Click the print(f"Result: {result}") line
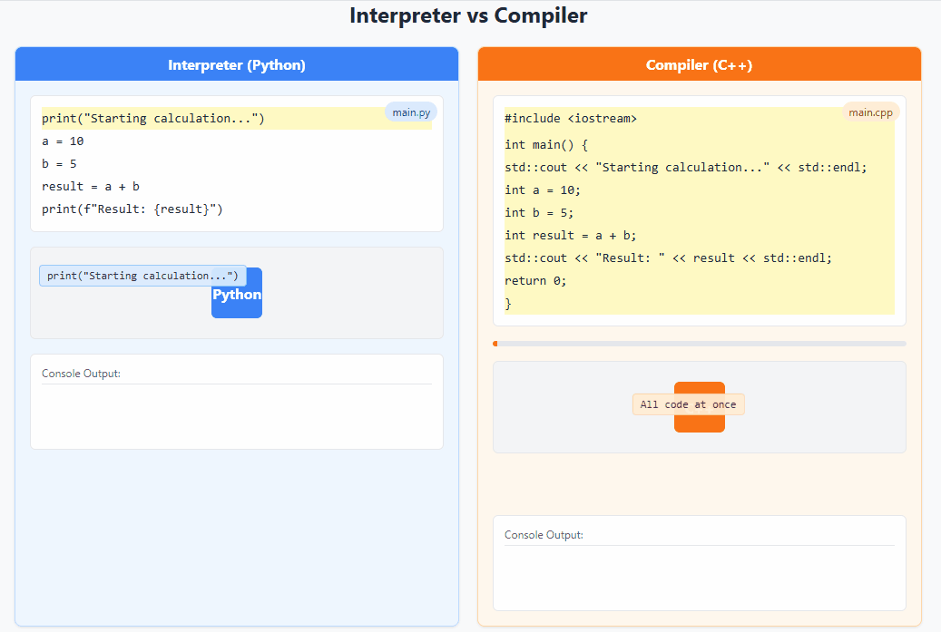The width and height of the screenshot is (941, 632). [237, 209]
